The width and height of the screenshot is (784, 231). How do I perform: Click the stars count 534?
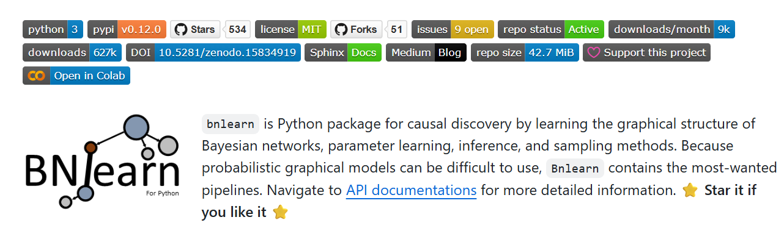238,29
